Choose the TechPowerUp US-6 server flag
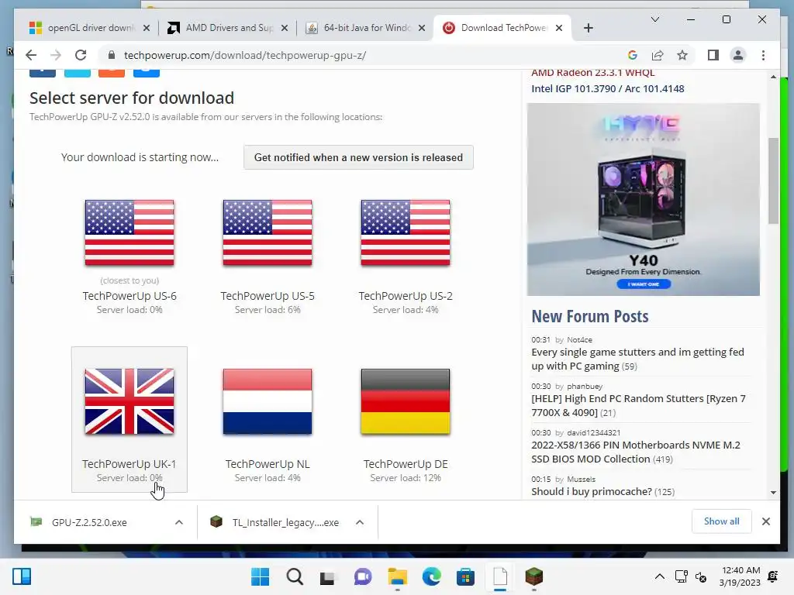Image resolution: width=794 pixels, height=595 pixels. (x=129, y=232)
